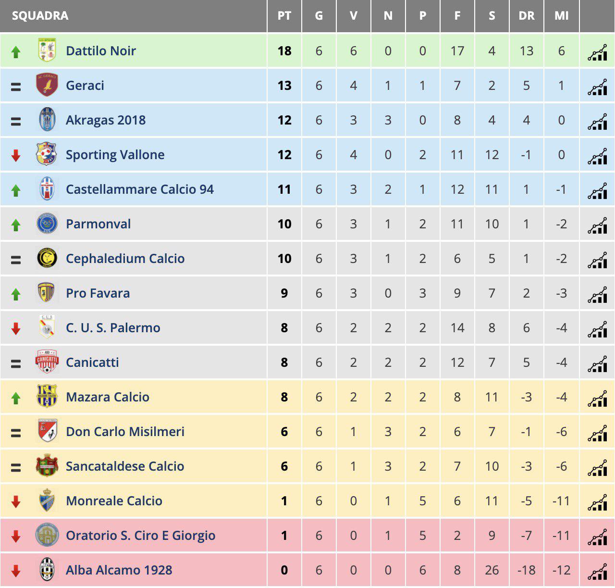The width and height of the screenshot is (615, 588).
Task: Open the Oratorio S. Ciro E Giorgio link
Action: [140, 535]
